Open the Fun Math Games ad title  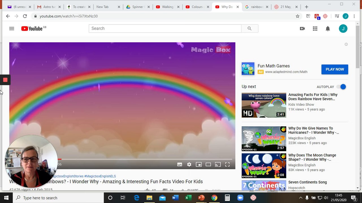click(274, 66)
